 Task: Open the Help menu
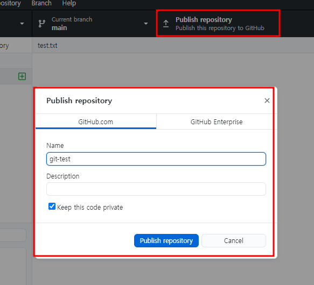(x=69, y=3)
